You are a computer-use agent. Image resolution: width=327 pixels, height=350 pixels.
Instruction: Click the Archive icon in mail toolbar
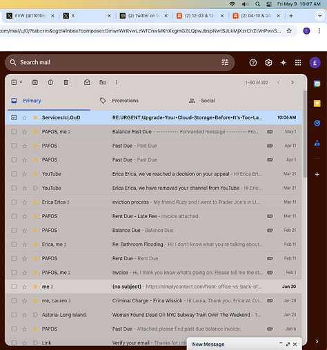click(35, 82)
